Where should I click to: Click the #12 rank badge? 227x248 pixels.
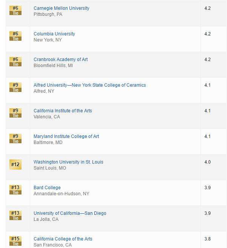(15, 165)
